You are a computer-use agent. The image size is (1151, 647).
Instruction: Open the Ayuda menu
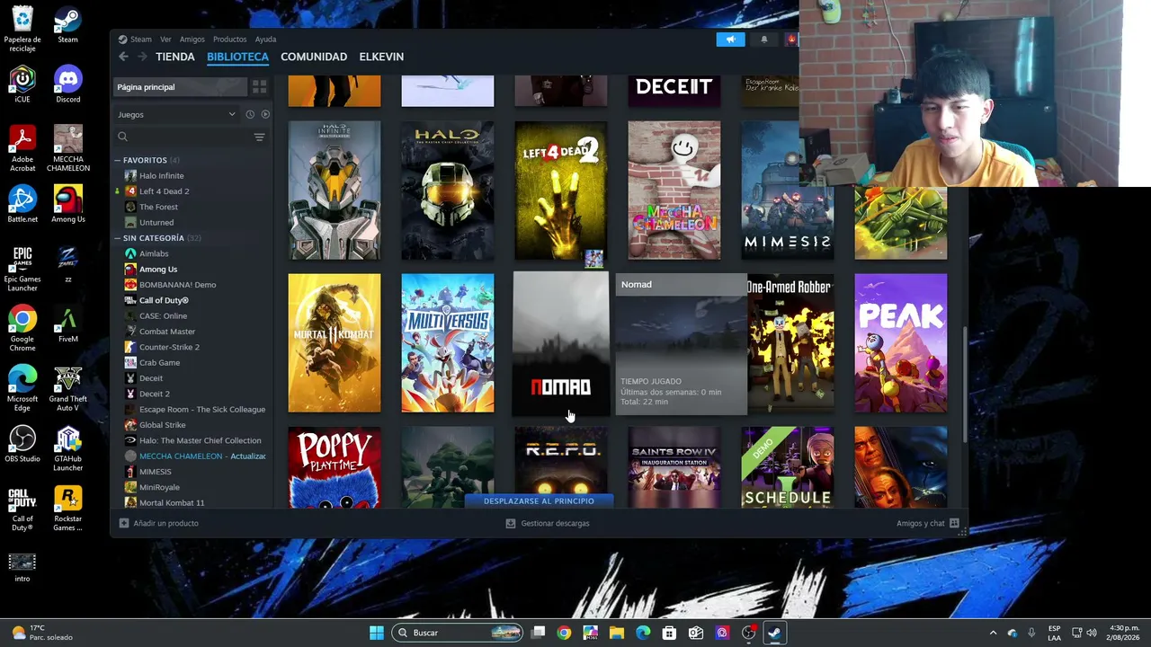pos(265,40)
